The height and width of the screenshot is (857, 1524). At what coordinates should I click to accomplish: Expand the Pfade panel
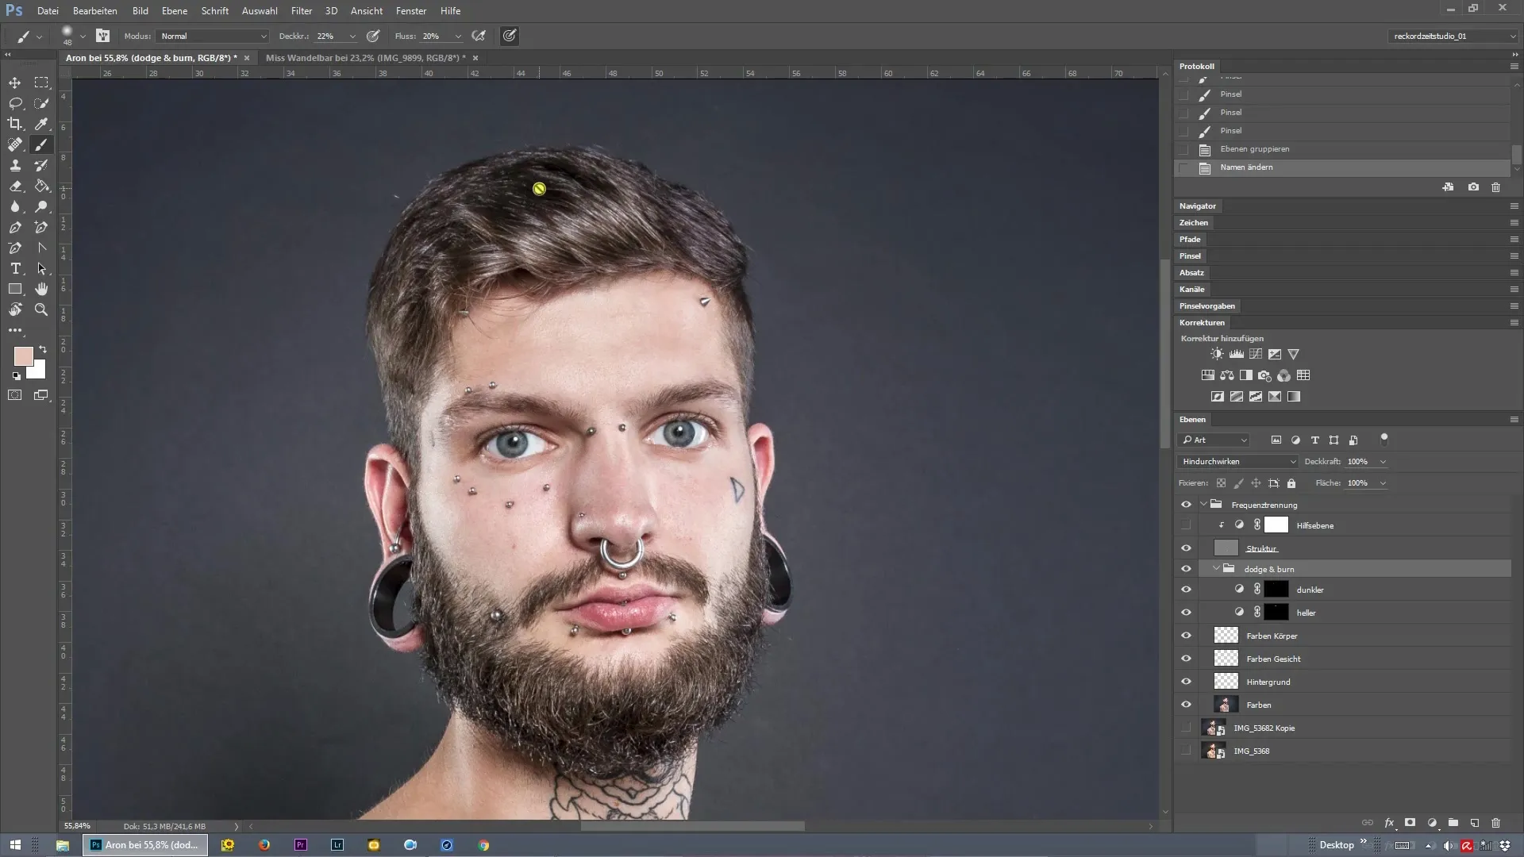pos(1190,239)
